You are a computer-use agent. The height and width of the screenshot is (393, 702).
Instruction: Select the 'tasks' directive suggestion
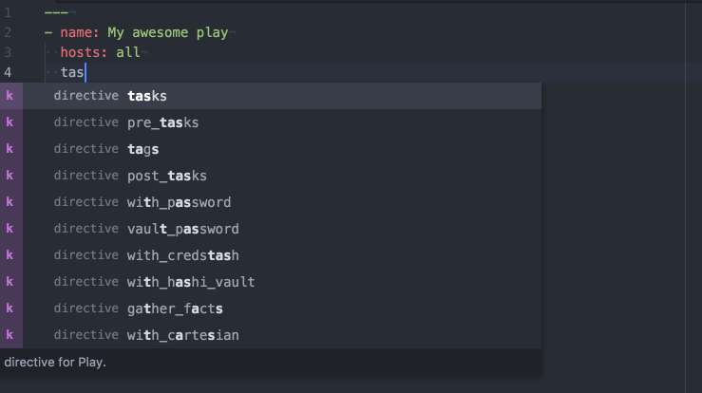[x=271, y=96]
